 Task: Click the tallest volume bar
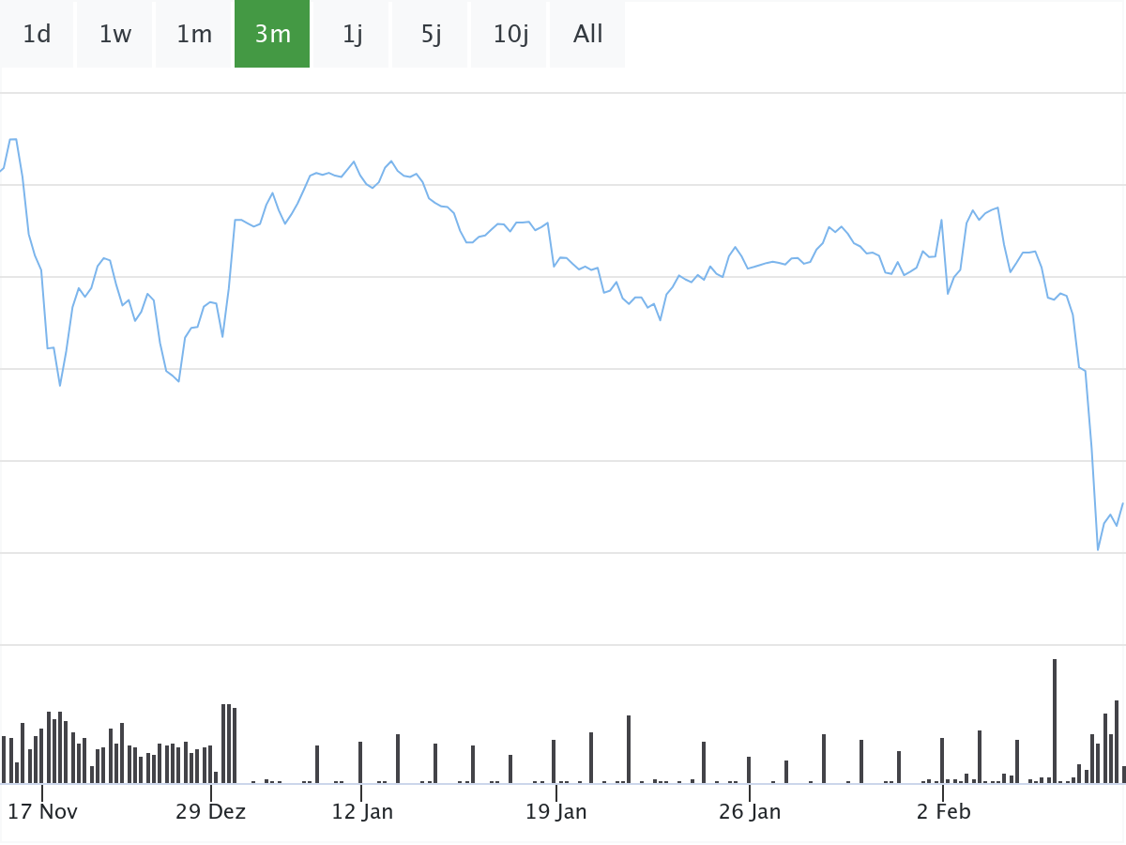(x=1055, y=721)
